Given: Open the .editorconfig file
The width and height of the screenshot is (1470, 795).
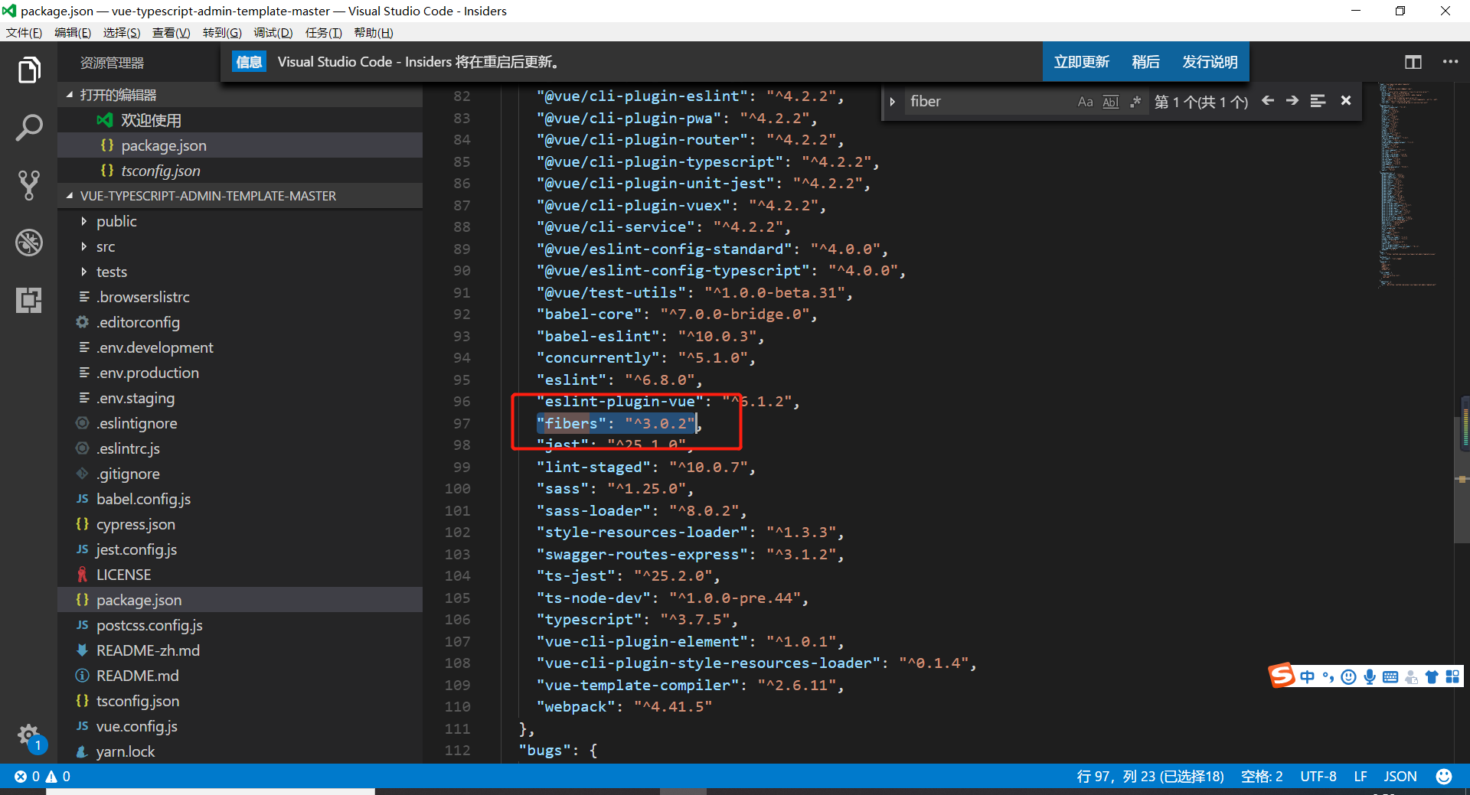Looking at the screenshot, I should click(x=240, y=322).
